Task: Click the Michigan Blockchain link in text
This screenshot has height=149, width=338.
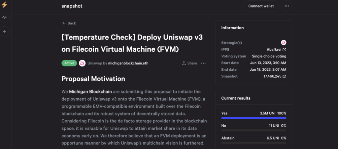Action: point(90,92)
